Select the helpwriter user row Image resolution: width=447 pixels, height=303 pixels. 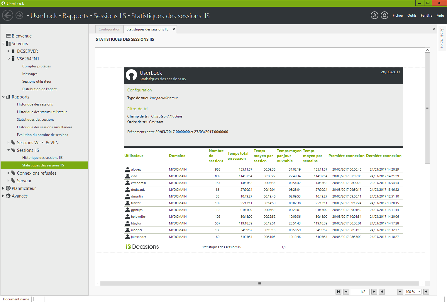click(x=263, y=217)
